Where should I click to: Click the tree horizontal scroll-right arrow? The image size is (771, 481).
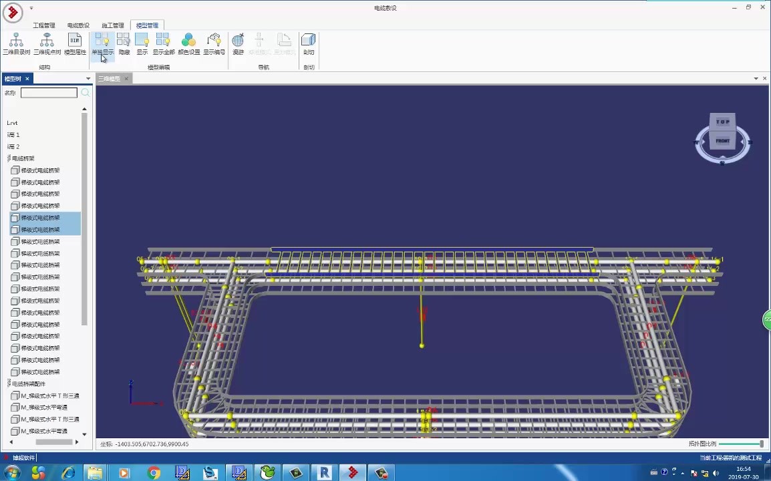(77, 442)
